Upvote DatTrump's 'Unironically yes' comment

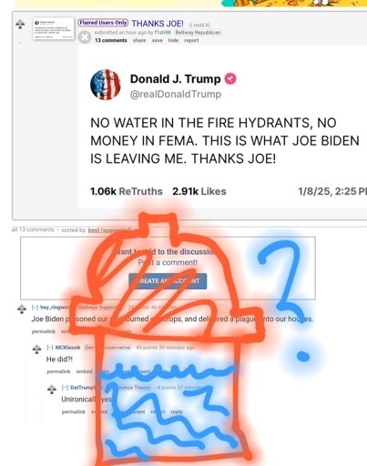[52, 389]
